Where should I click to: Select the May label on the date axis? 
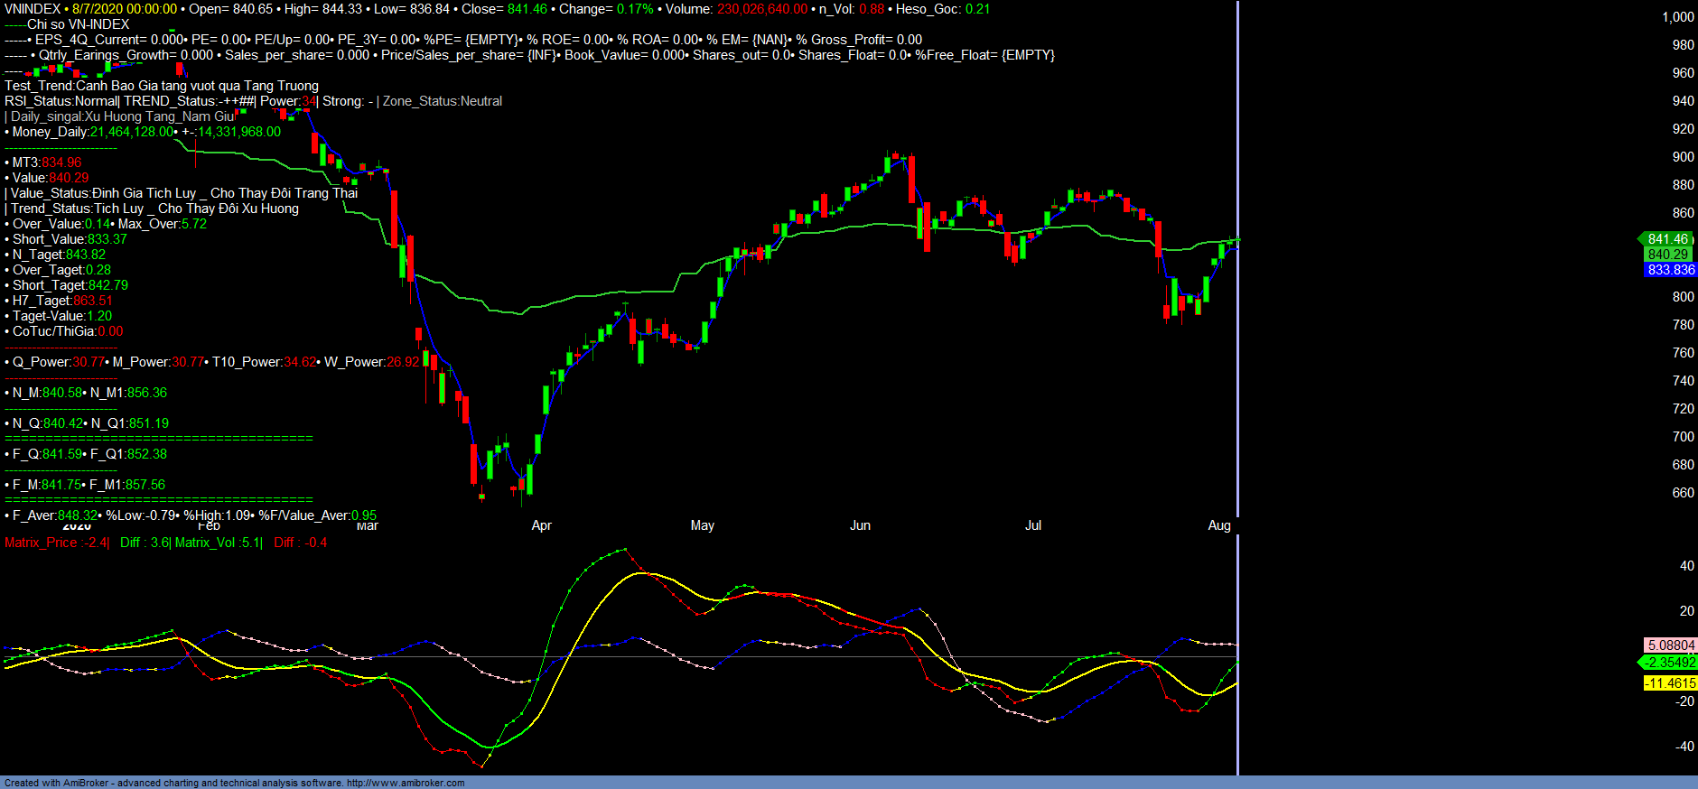(702, 525)
